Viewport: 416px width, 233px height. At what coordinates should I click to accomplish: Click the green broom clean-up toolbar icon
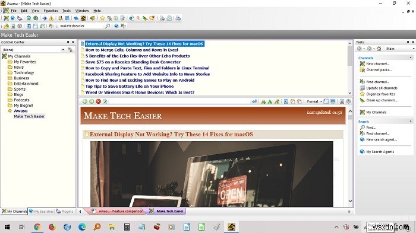coord(145,18)
